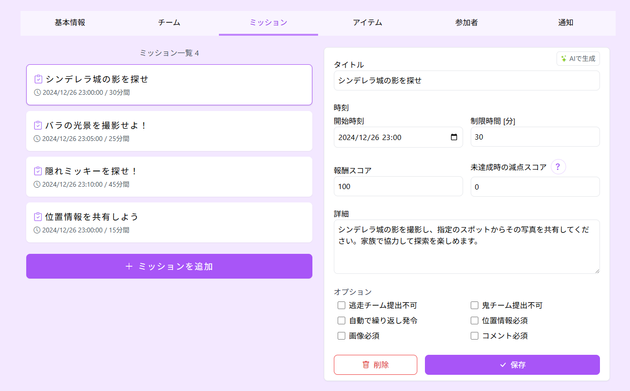Click the plus icon in ミッションを追加
This screenshot has width=630, height=391.
tap(129, 266)
